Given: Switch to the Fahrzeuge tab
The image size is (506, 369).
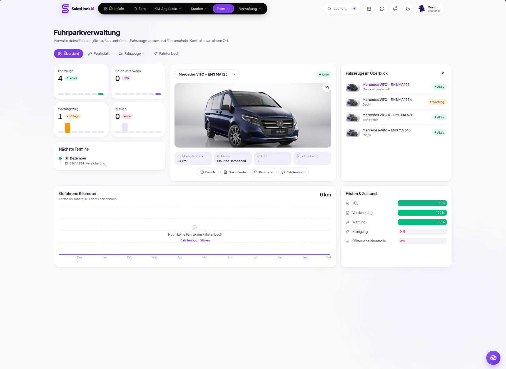Looking at the screenshot, I should point(132,54).
